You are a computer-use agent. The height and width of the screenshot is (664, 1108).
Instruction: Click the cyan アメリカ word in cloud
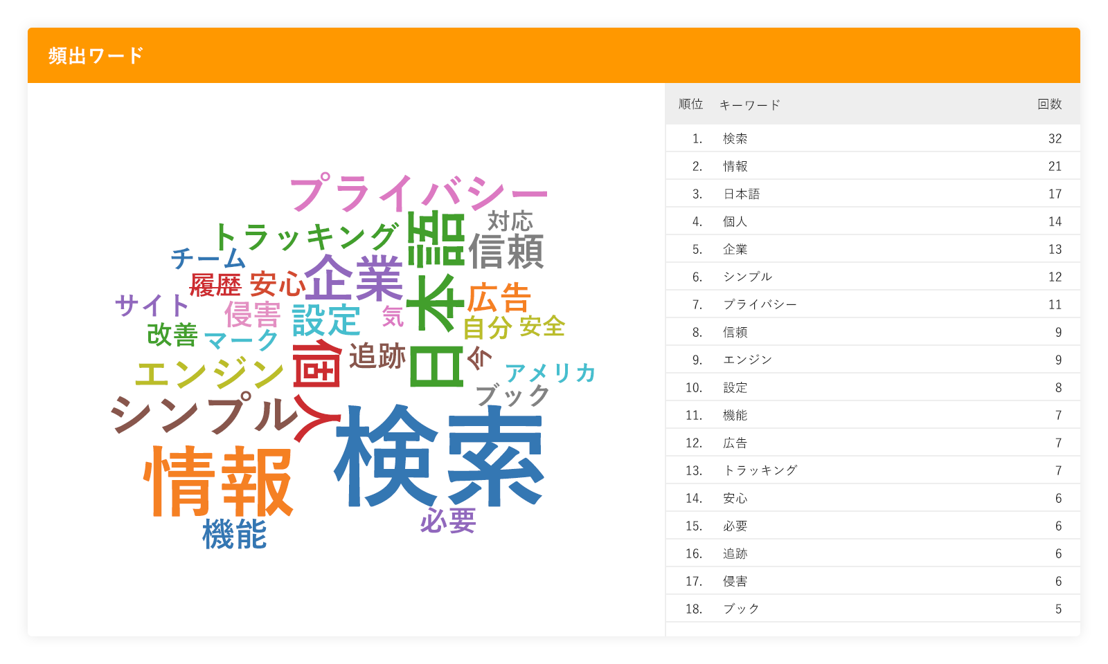pyautogui.click(x=550, y=373)
